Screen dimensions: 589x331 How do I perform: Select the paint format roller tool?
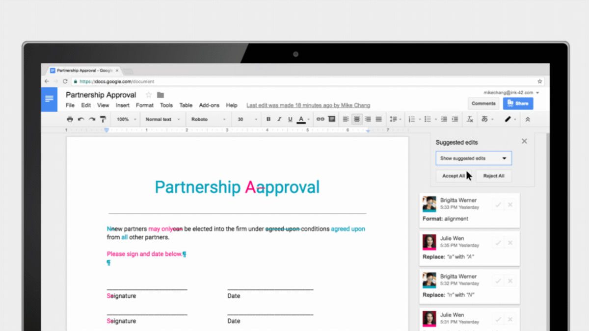coord(103,119)
